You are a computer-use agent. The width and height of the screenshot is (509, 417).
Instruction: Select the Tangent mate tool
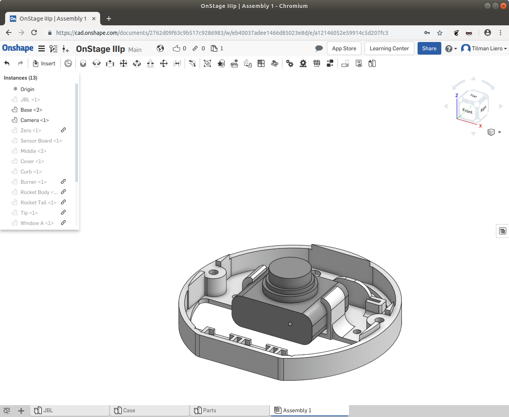click(192, 63)
